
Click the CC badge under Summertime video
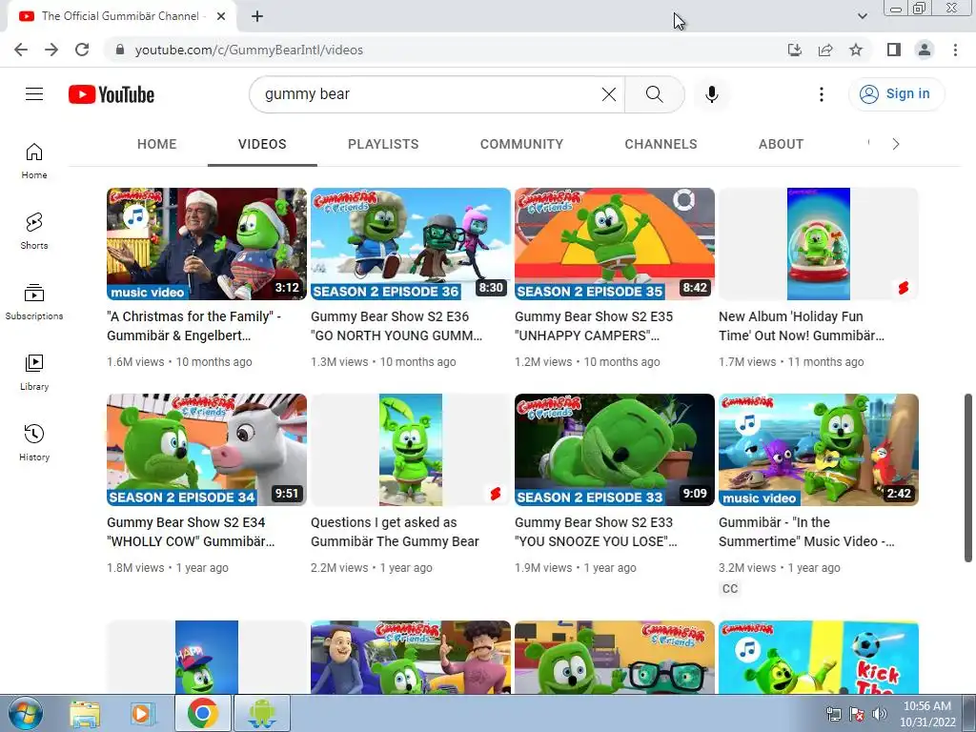pos(730,588)
